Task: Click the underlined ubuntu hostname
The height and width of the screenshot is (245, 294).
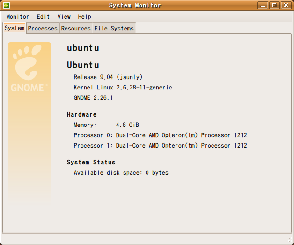Action: [83, 48]
